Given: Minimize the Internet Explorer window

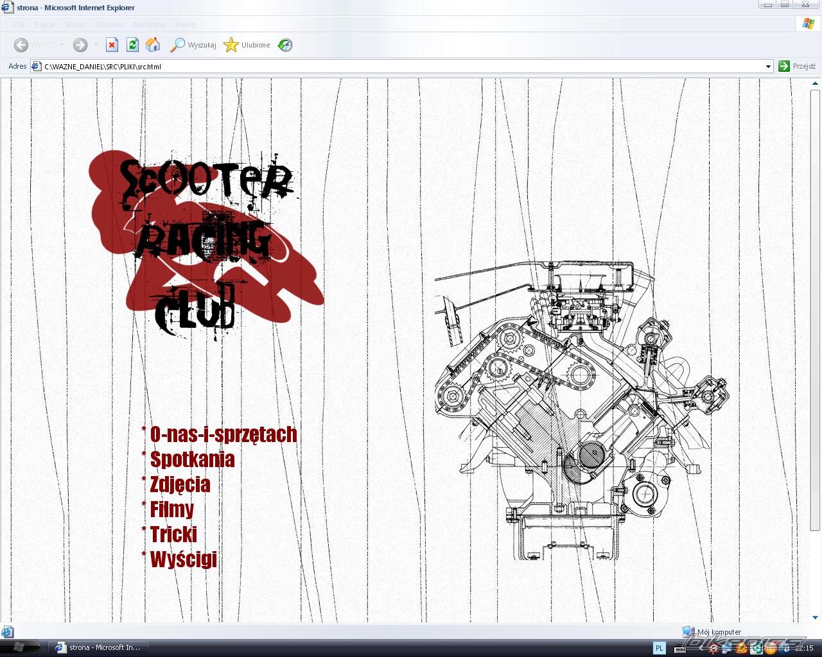Looking at the screenshot, I should click(x=766, y=4).
